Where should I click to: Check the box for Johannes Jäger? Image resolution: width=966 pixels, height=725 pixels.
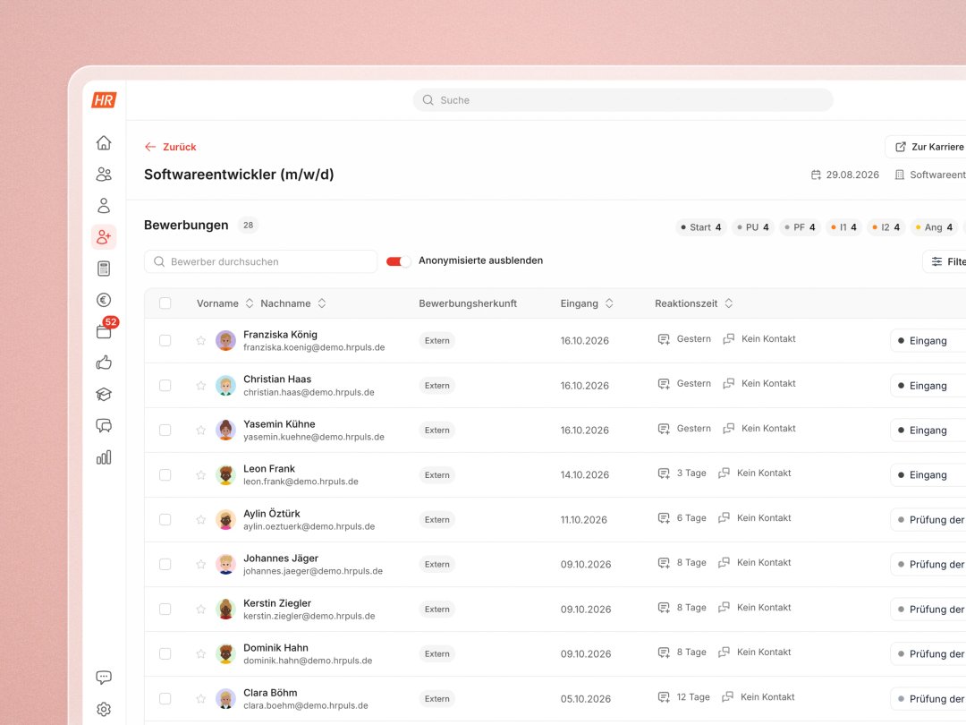165,564
